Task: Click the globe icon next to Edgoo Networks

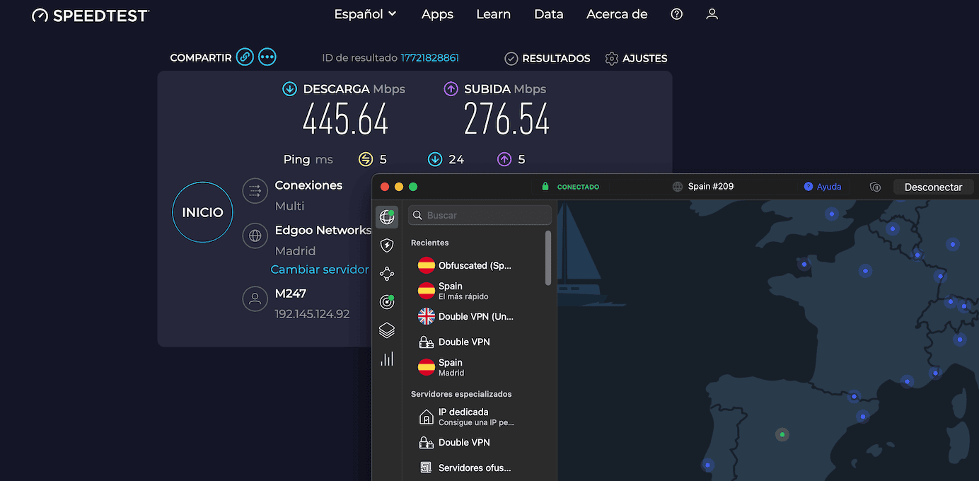Action: pyautogui.click(x=255, y=236)
